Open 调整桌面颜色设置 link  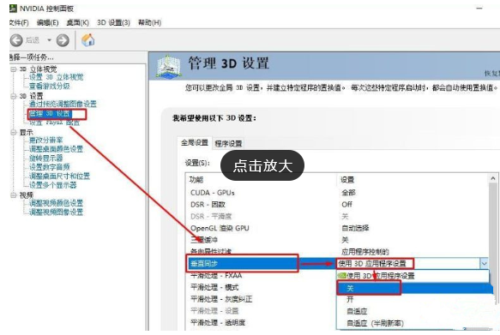56,149
